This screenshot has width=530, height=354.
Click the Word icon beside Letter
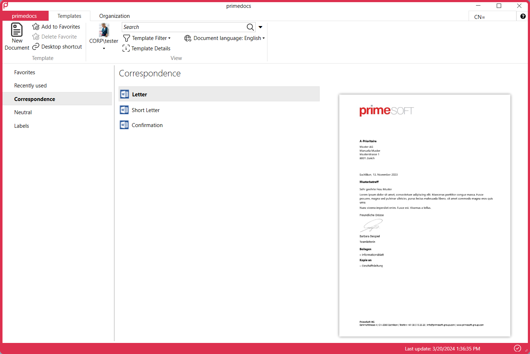click(125, 94)
